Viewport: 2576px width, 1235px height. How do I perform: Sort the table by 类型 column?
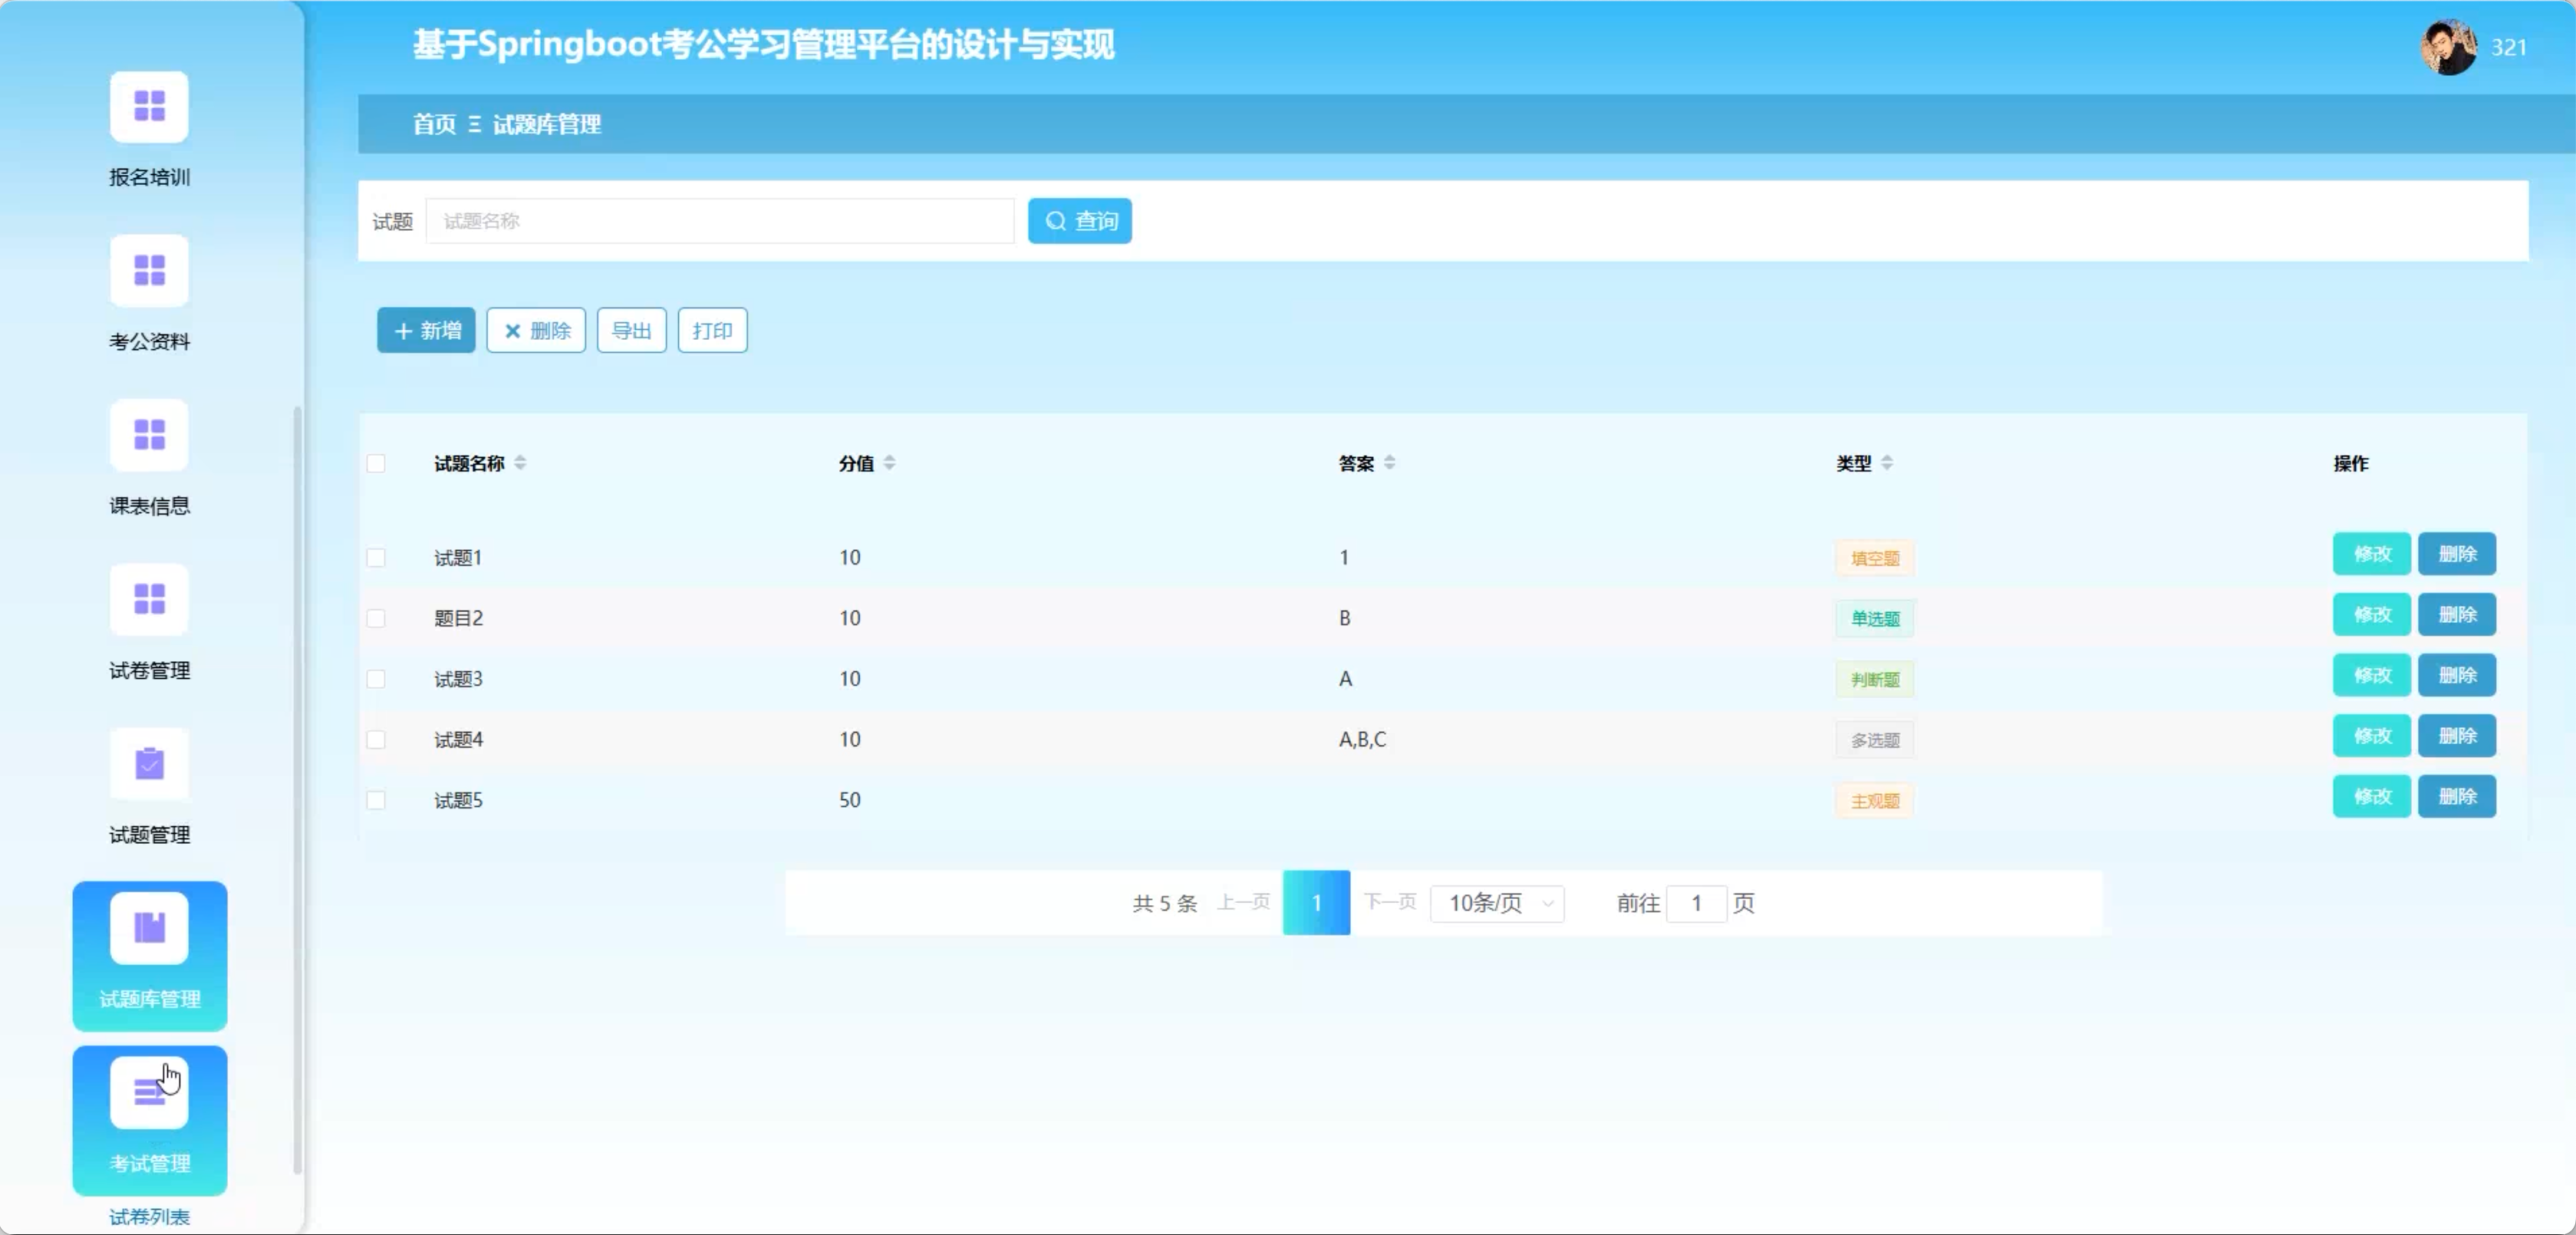(1886, 463)
